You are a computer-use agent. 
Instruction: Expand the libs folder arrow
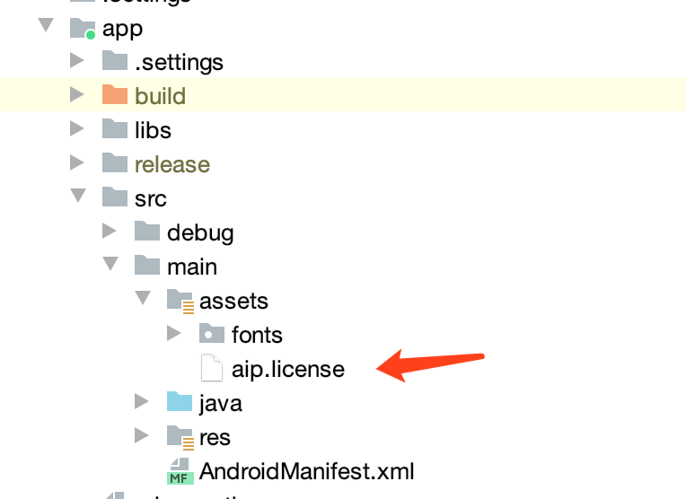77,128
